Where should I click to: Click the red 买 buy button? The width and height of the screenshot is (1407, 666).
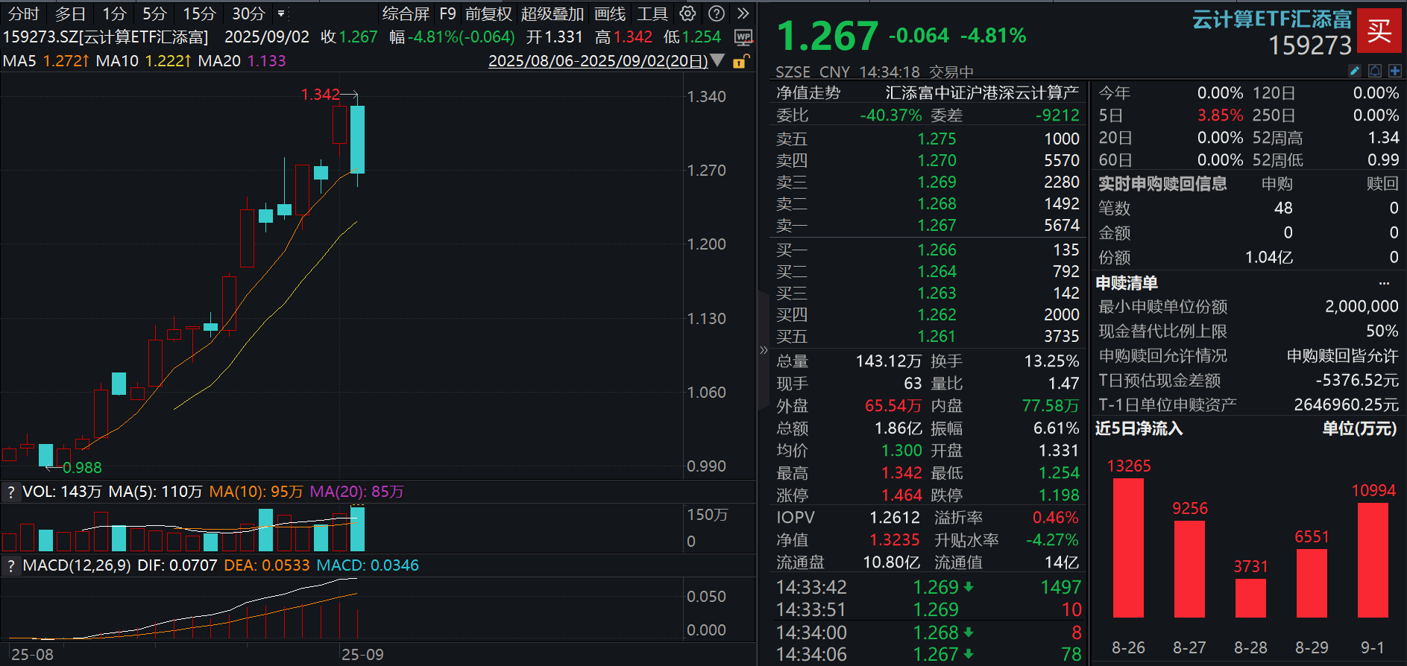[x=1379, y=31]
